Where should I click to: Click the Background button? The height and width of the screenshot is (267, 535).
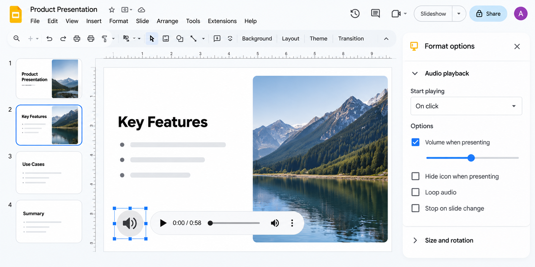(x=257, y=39)
